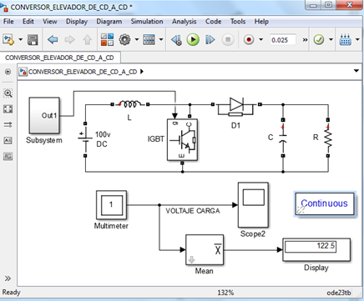364x301 pixels.
Task: Open Model Configuration Parameters gear icon
Action: tap(124, 40)
